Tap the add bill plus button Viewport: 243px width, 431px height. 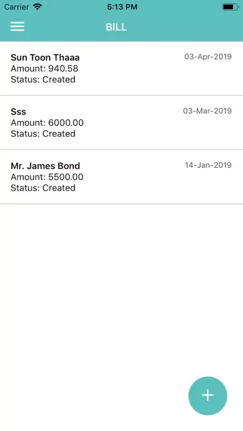(208, 396)
